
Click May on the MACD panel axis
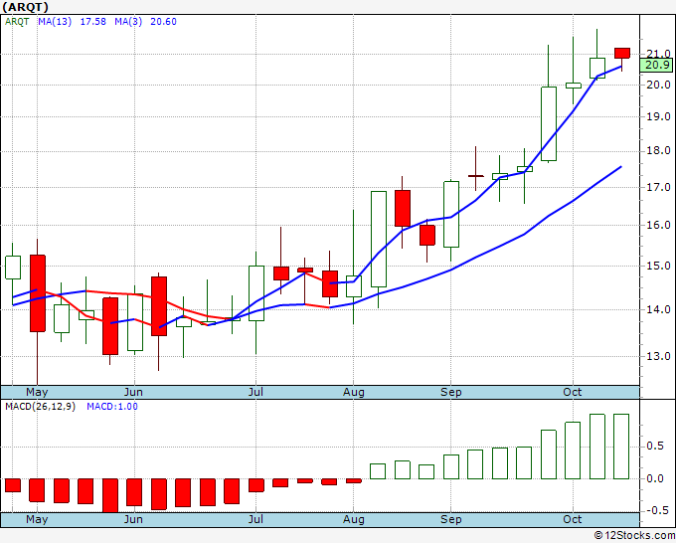pos(37,519)
